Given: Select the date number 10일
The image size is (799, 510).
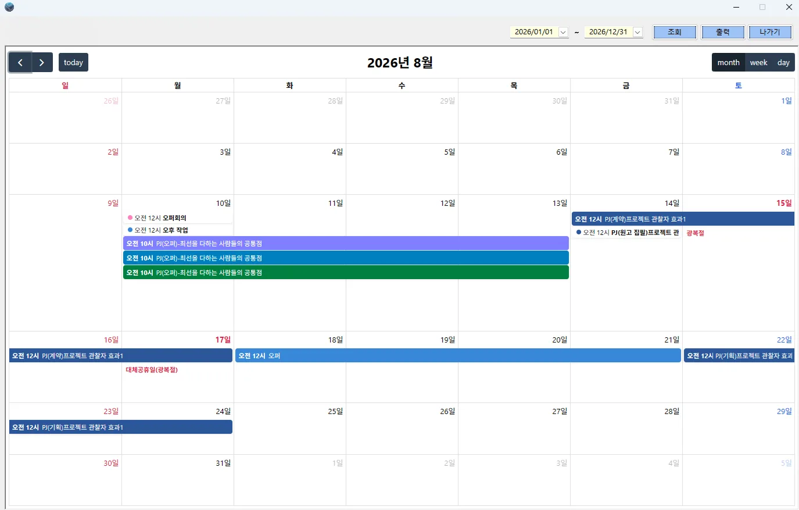Looking at the screenshot, I should [x=223, y=203].
